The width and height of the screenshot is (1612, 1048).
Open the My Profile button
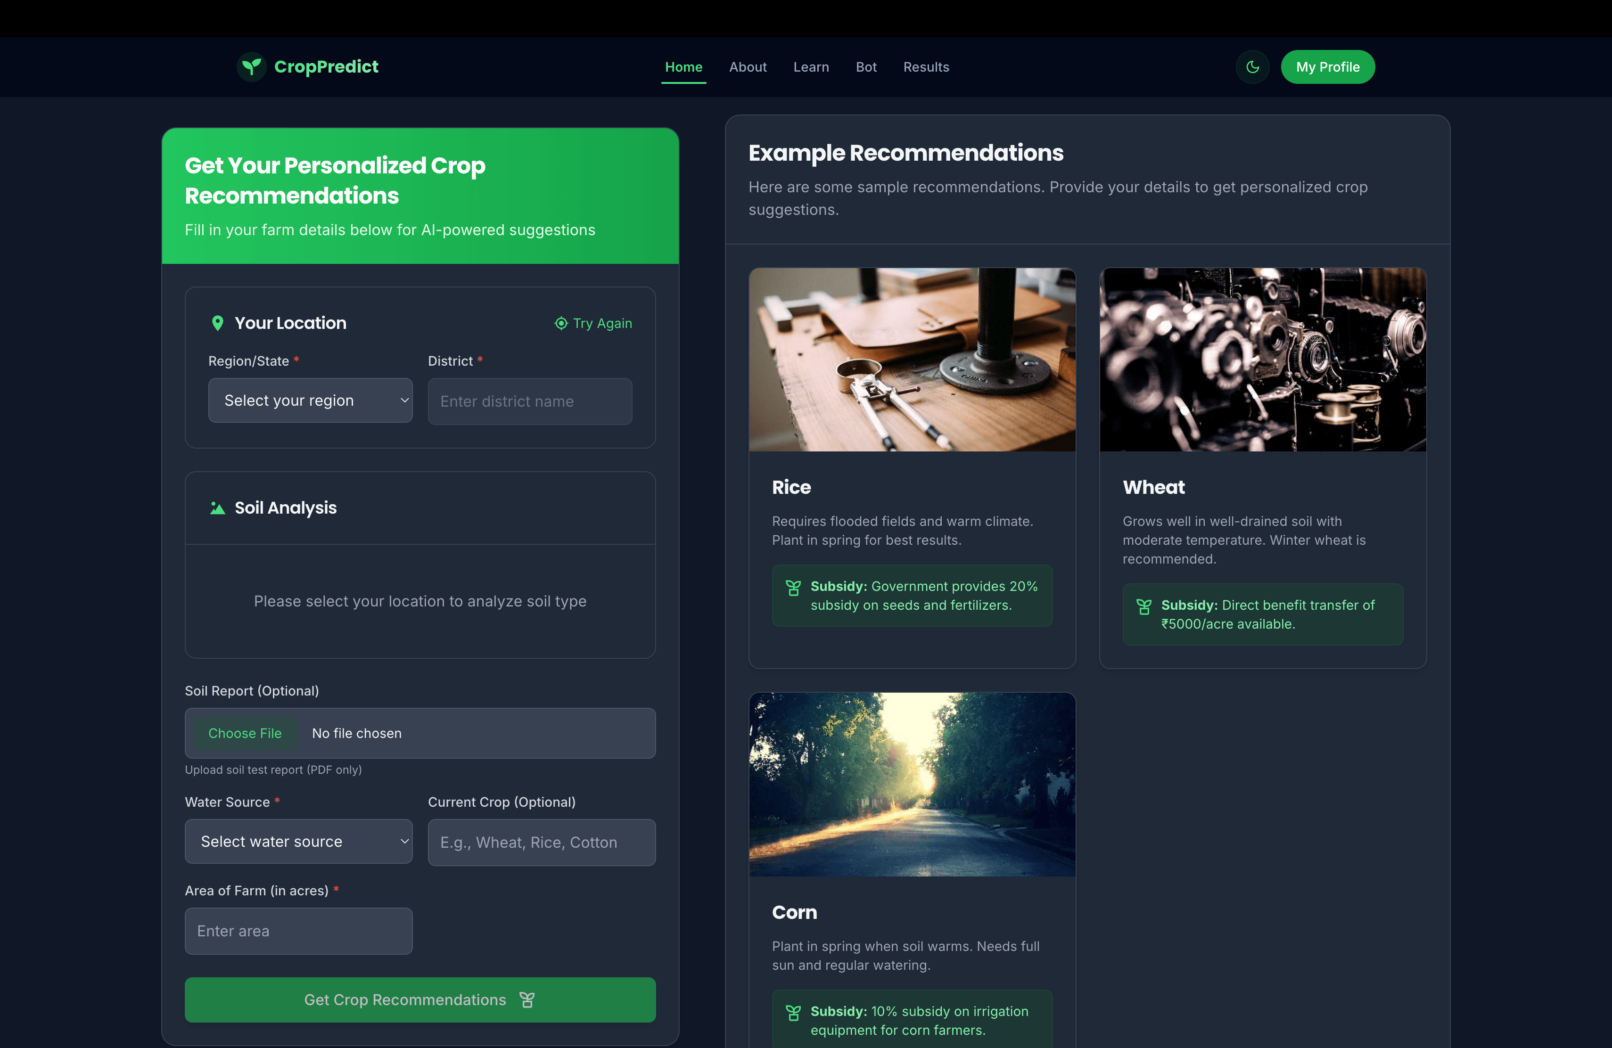pyautogui.click(x=1327, y=66)
